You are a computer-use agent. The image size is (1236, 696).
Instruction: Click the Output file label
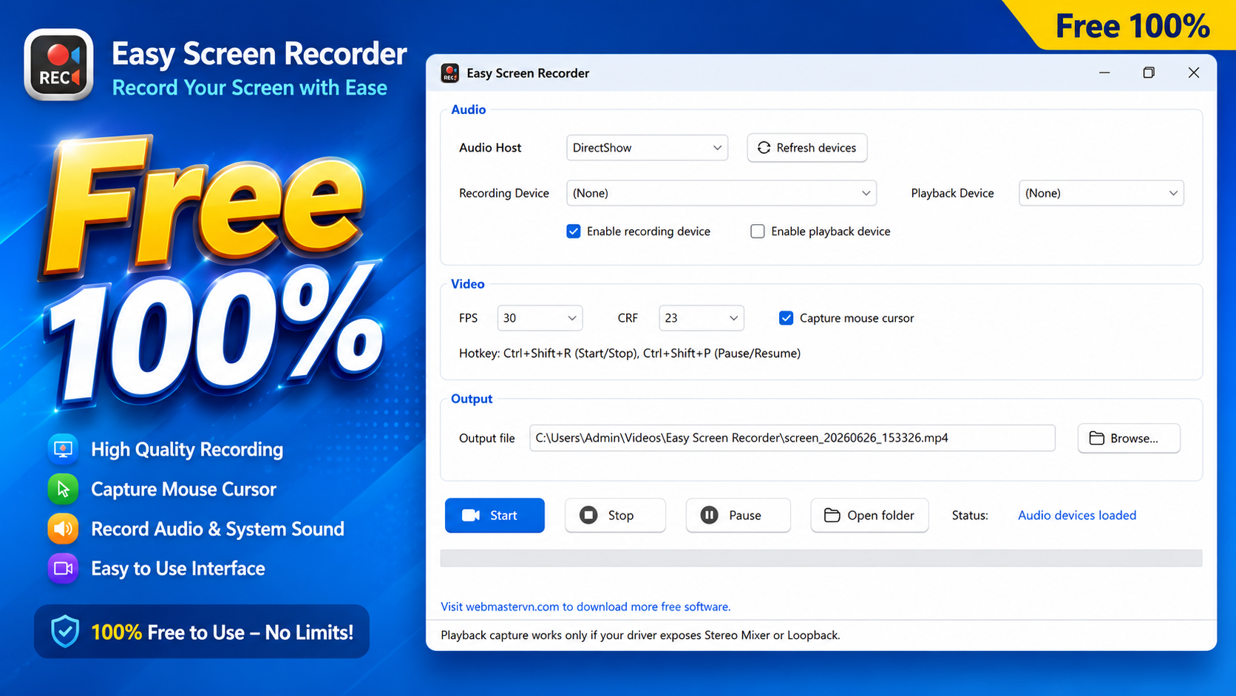(x=486, y=439)
